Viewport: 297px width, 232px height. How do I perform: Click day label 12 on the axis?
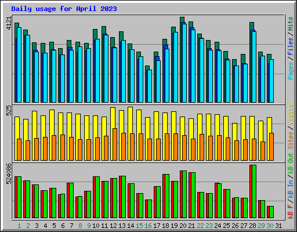tap(113, 226)
